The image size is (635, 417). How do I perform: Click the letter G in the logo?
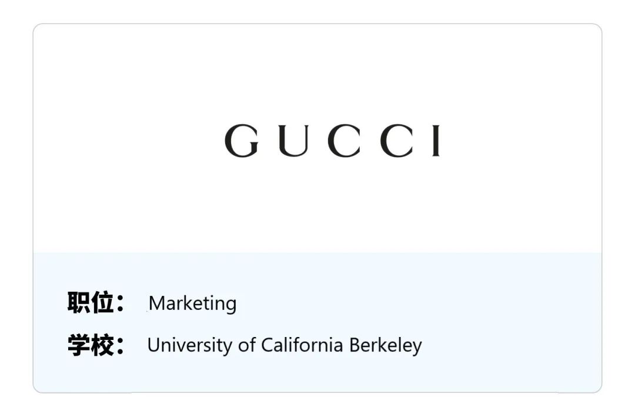(242, 141)
